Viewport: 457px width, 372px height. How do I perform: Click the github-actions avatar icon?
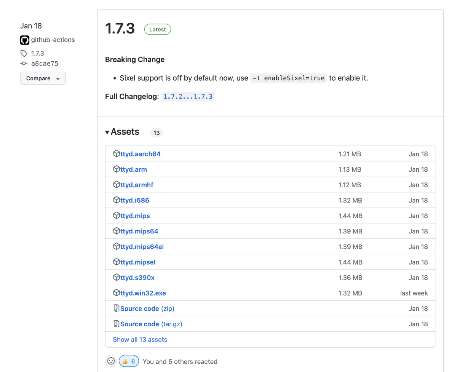coord(25,40)
